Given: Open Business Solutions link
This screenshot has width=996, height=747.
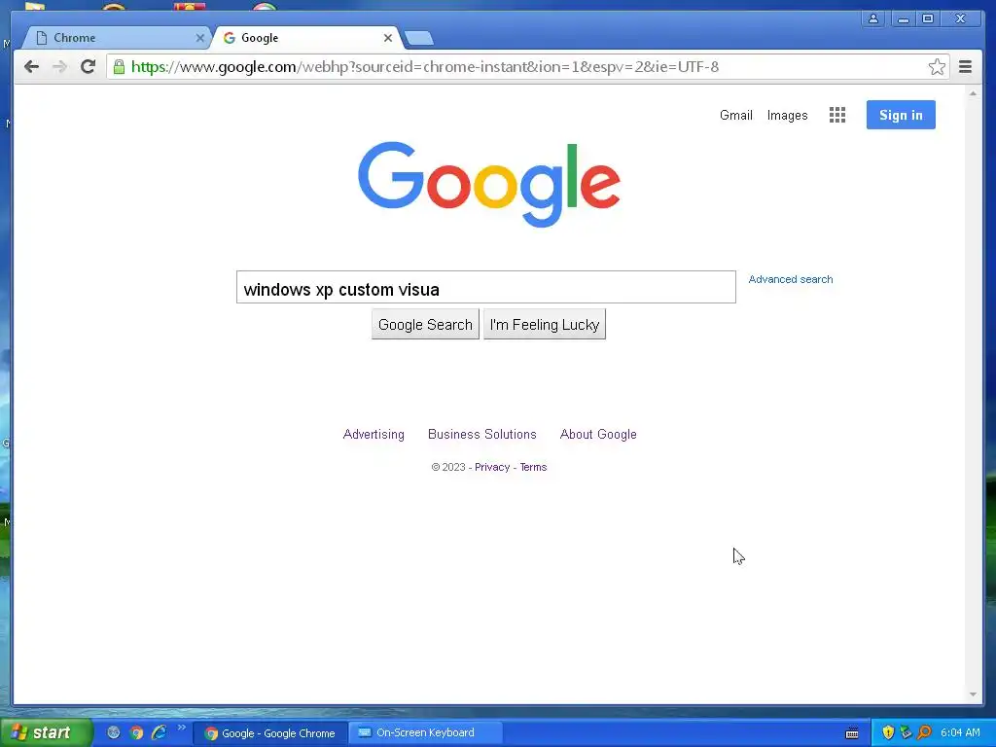Looking at the screenshot, I should point(482,435).
